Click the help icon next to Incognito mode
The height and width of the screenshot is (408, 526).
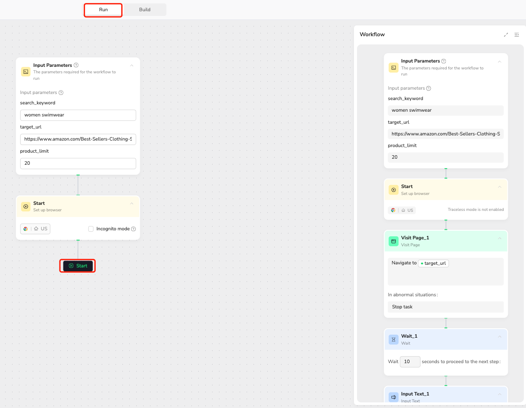[x=133, y=229]
